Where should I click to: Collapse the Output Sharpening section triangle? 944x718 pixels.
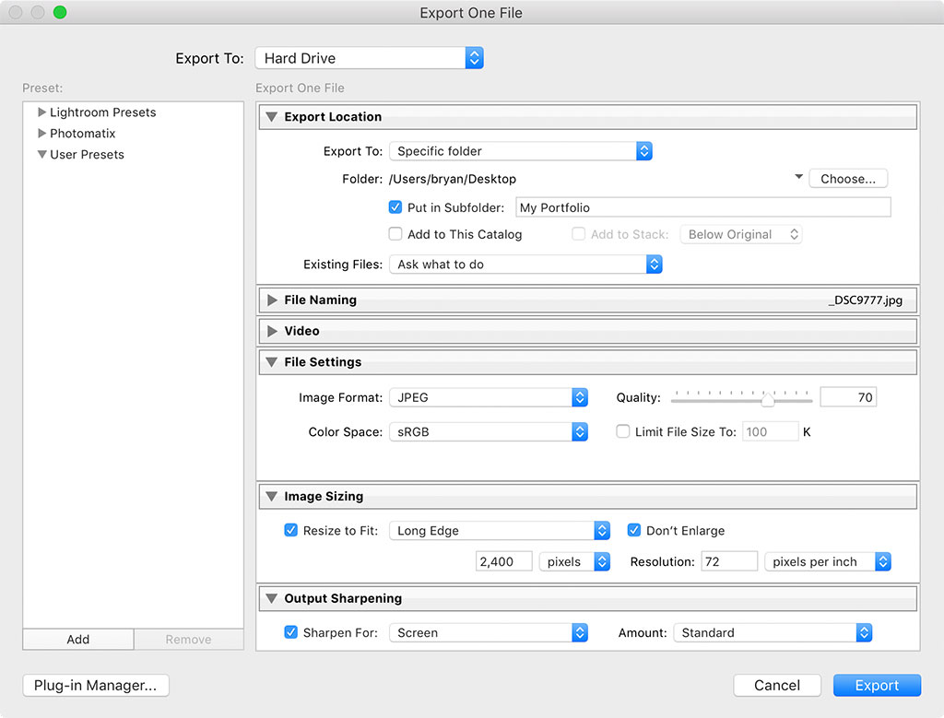coord(272,599)
